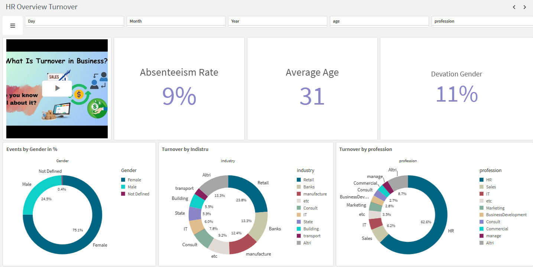Viewport: 533px width, 267px height.
Task: Click inside the age filter field
Action: 379,21
